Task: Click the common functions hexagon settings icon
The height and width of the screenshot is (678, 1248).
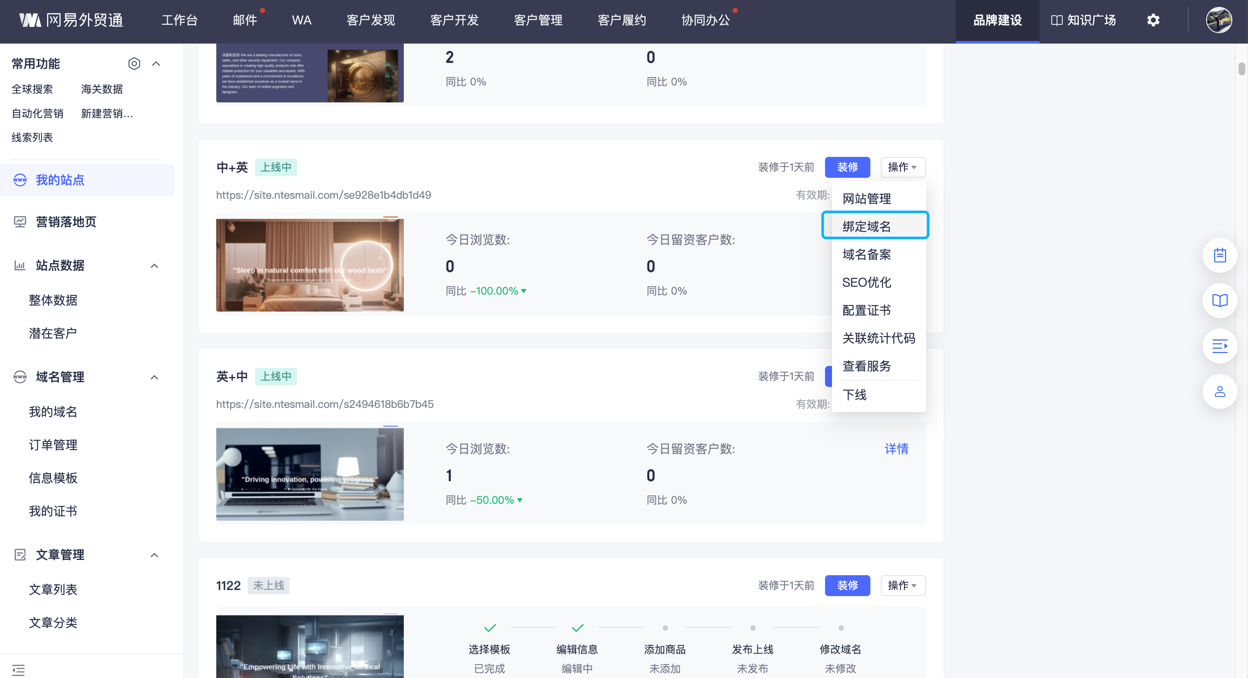Action: (x=134, y=63)
